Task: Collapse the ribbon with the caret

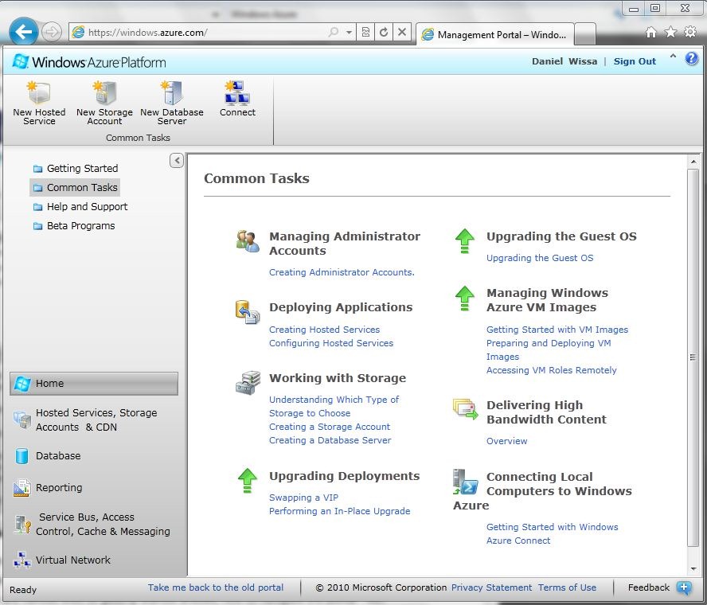Action: tap(673, 57)
